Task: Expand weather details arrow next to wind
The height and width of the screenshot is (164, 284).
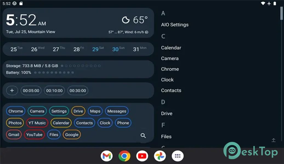Action: (x=147, y=32)
